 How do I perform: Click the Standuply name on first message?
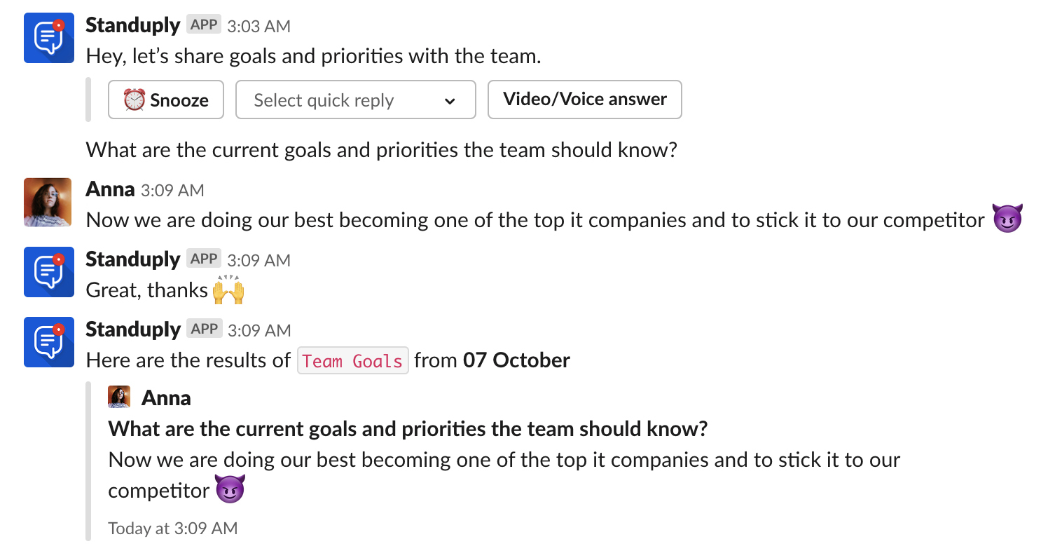[132, 25]
